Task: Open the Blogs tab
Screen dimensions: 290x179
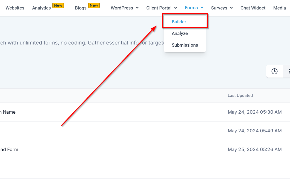Action: (81, 8)
